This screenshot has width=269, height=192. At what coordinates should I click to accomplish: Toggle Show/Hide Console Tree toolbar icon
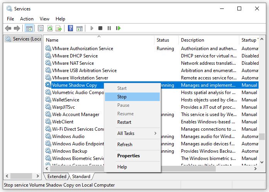(29, 28)
